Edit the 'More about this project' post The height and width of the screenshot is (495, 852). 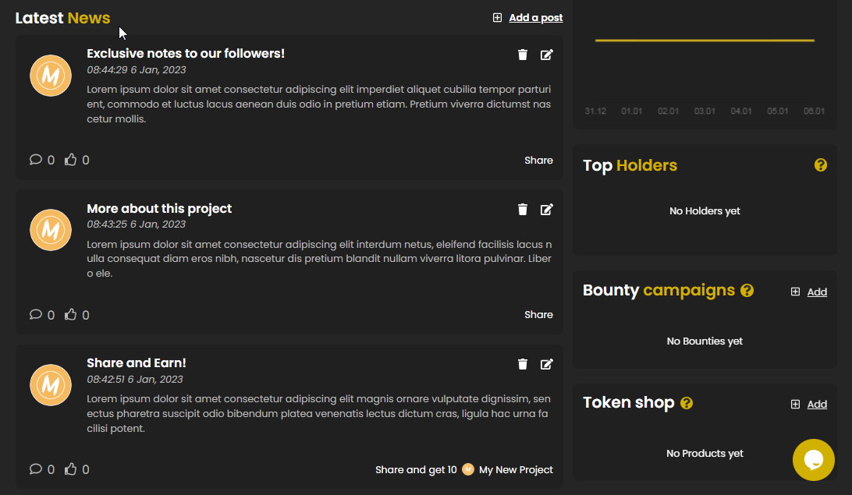click(547, 209)
